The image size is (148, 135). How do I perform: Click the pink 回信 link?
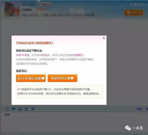coord(45,55)
